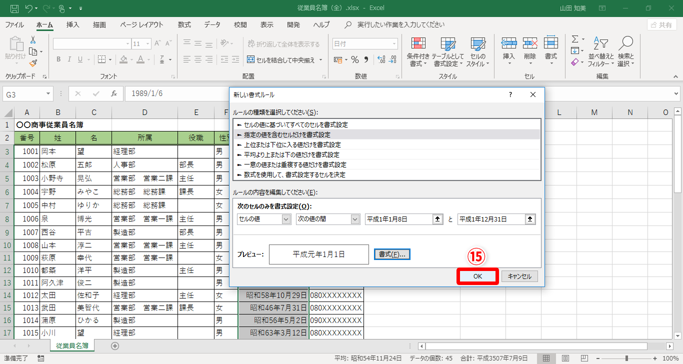Increase the font size with the large A
Viewport: 683px width, 364px height.
coord(157,44)
